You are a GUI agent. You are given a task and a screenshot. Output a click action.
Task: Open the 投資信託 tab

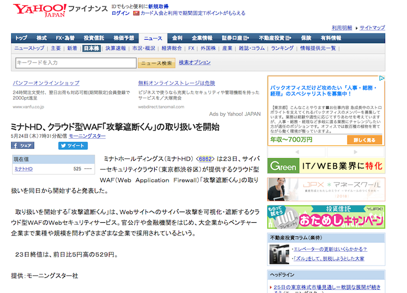[x=94, y=38]
